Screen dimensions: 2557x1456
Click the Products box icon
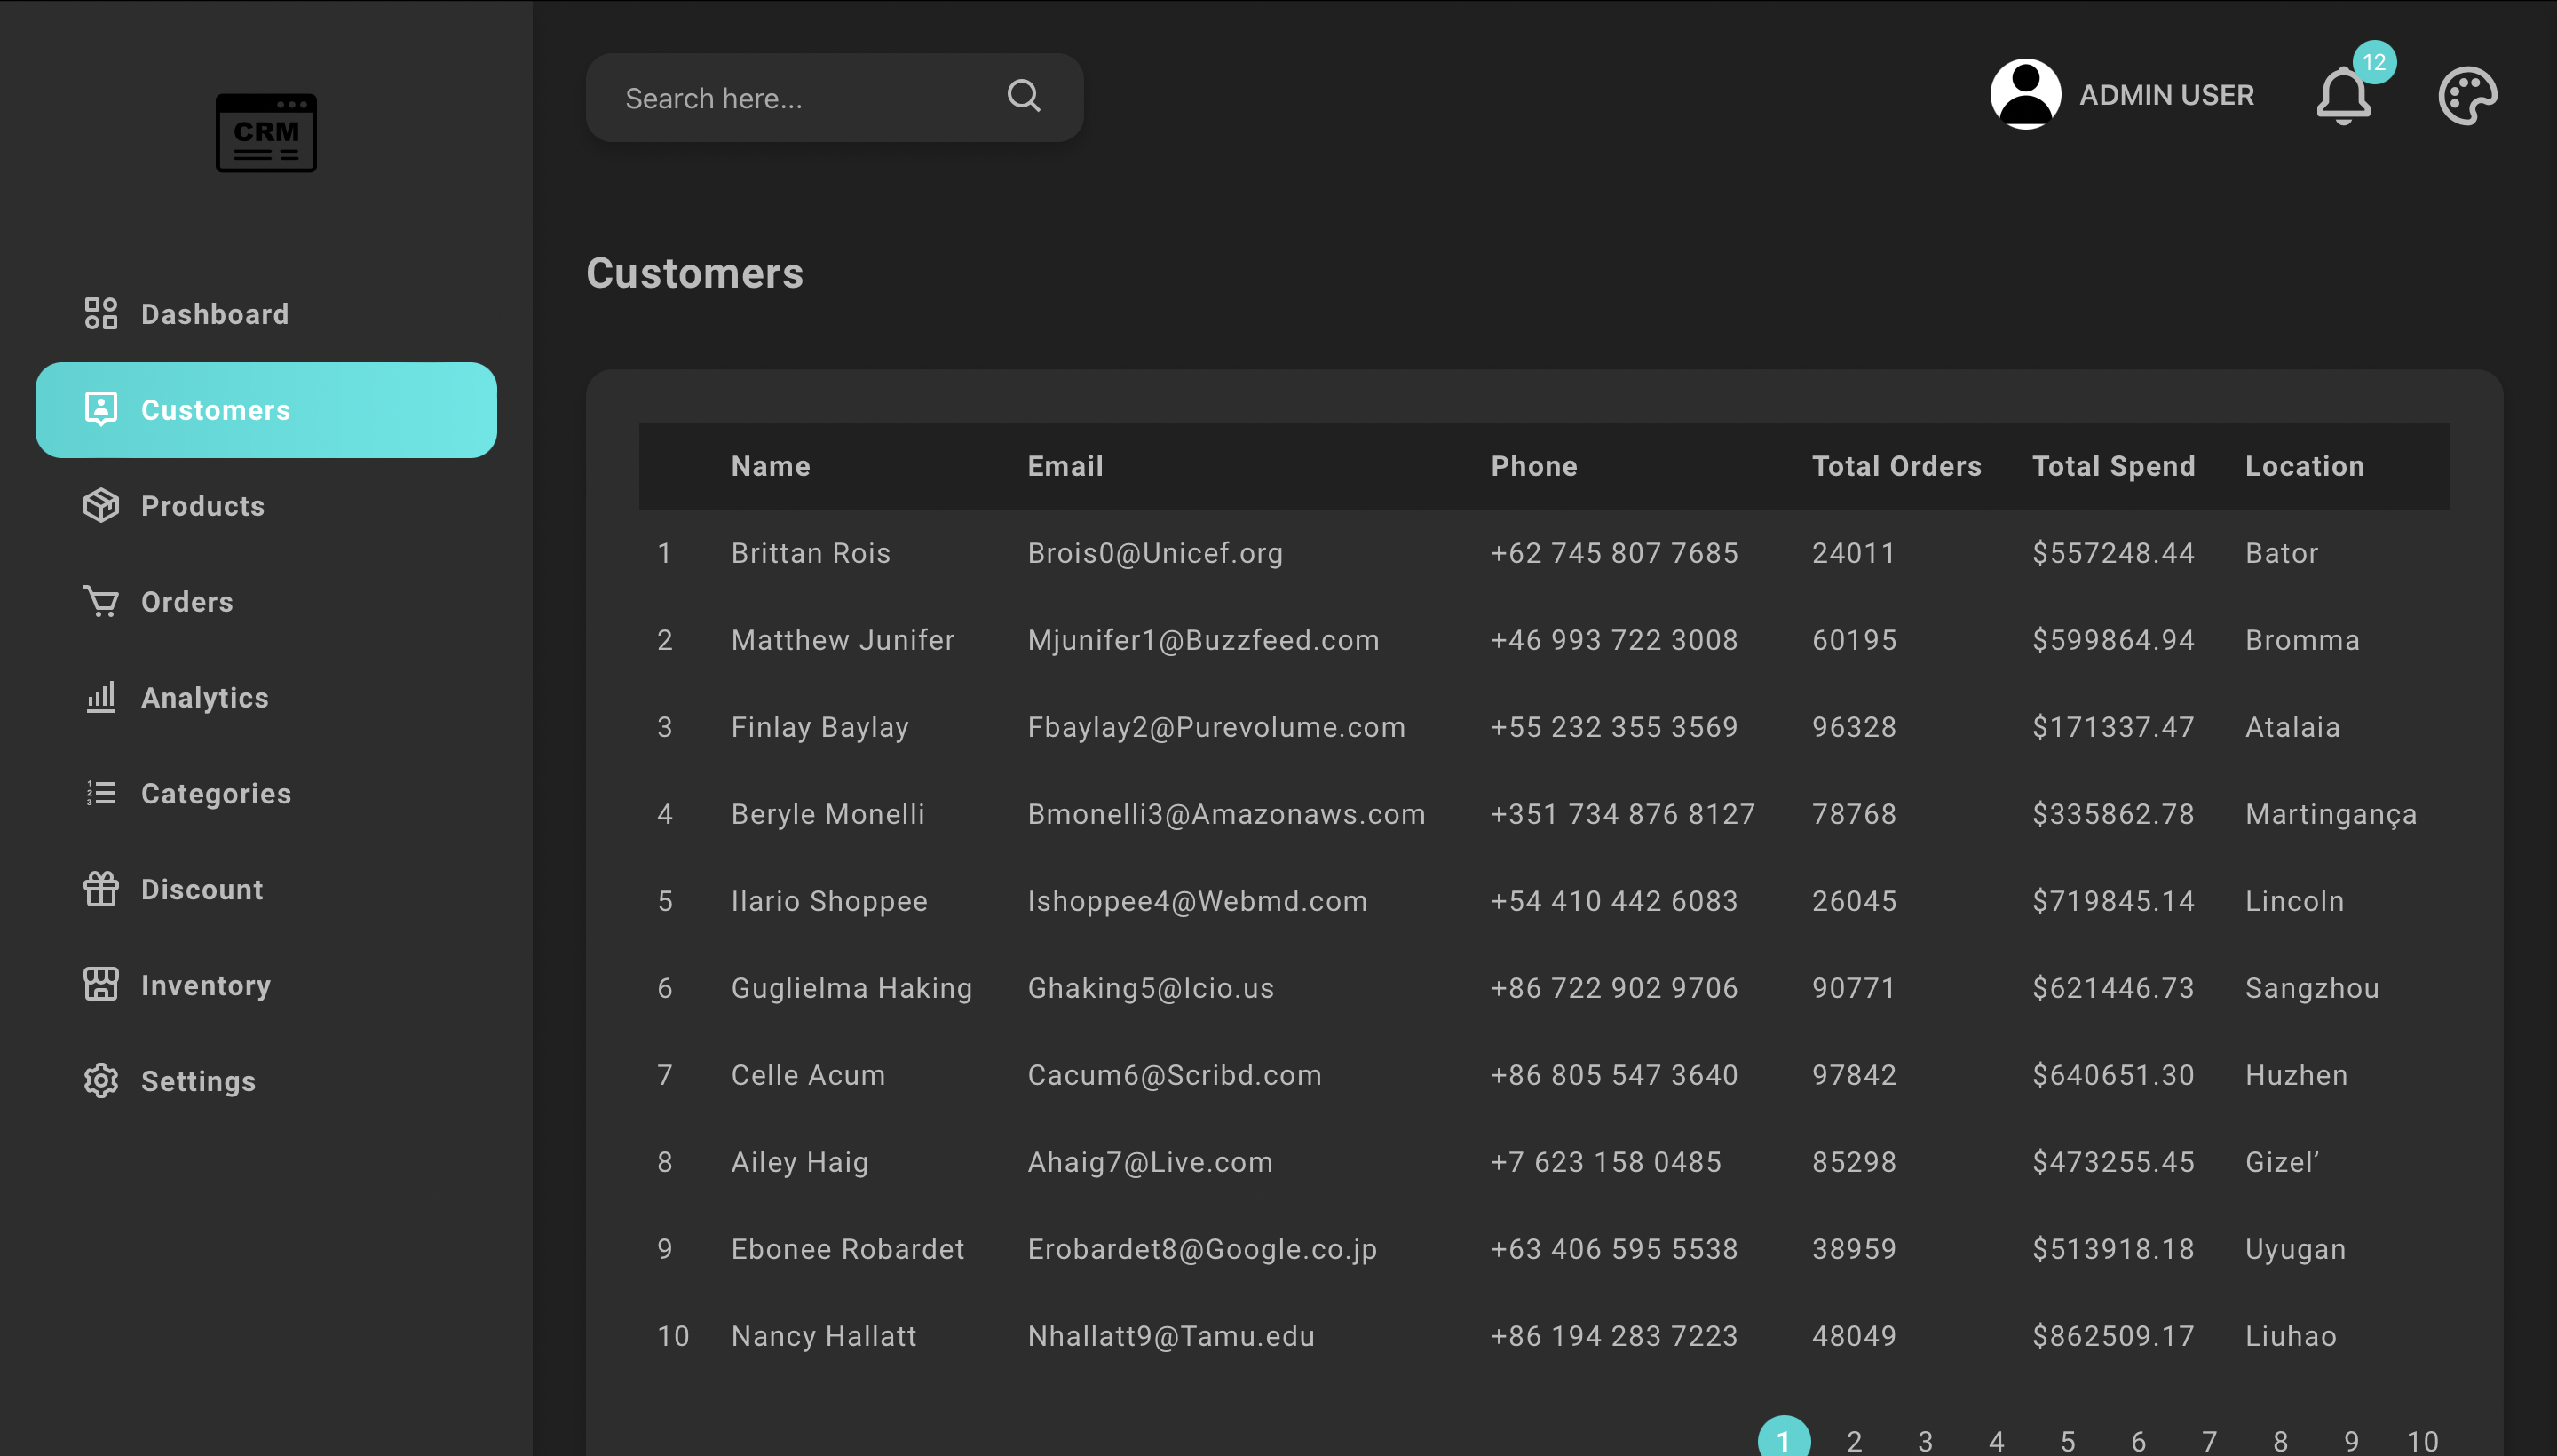tap(100, 505)
